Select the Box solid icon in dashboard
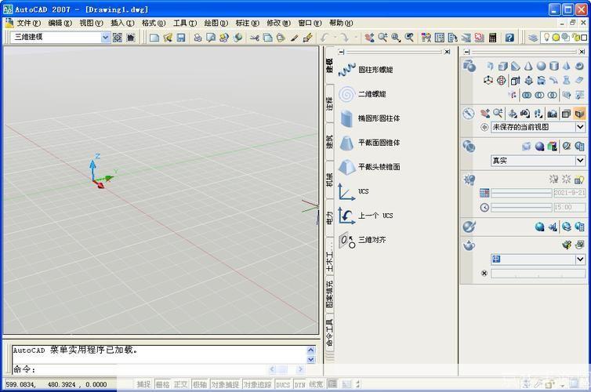 [x=502, y=67]
